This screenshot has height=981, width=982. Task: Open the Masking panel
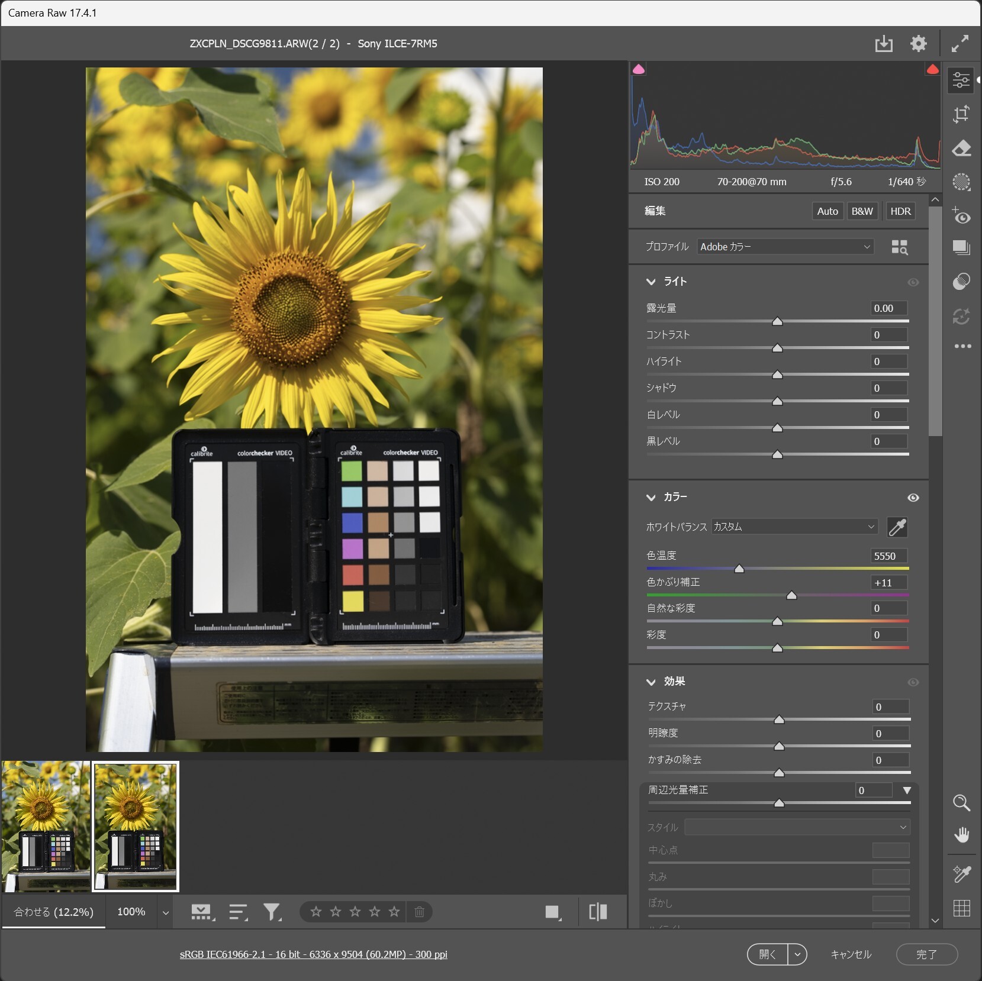961,182
